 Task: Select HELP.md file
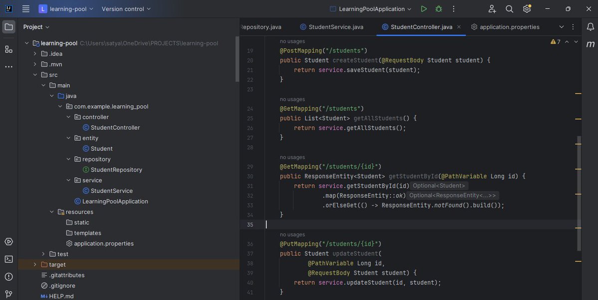57,296
